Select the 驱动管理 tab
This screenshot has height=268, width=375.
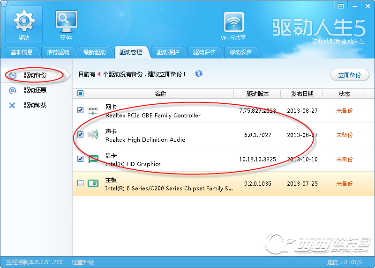pos(131,52)
